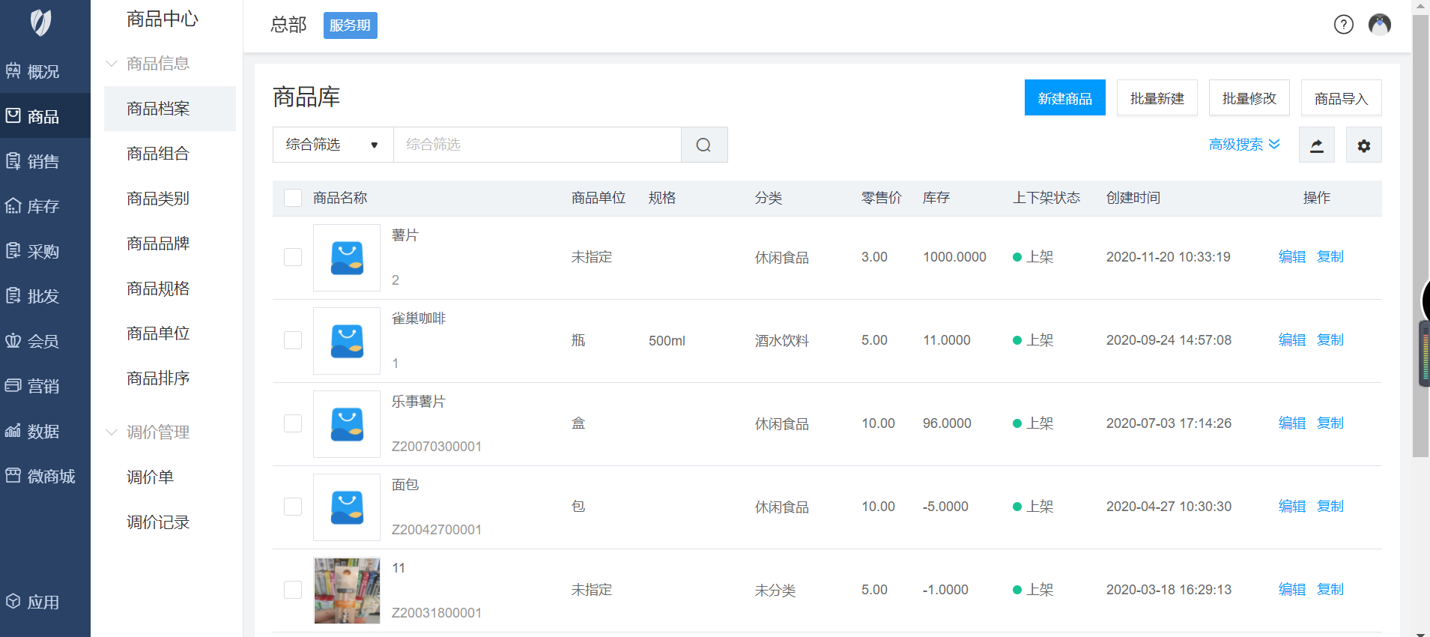Viewport: 1430px width, 637px height.
Task: Tick the select-all checkbox in table header
Action: pos(293,198)
